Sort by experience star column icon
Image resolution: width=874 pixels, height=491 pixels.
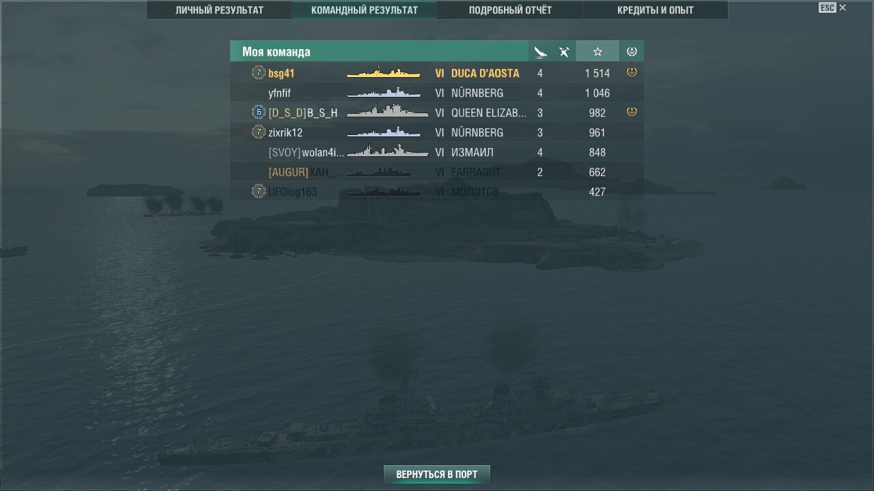pyautogui.click(x=597, y=52)
